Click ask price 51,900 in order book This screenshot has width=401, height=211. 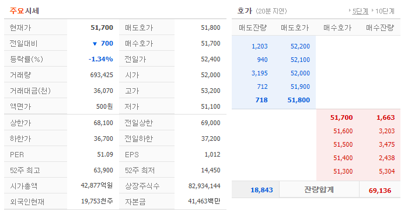tap(300, 87)
